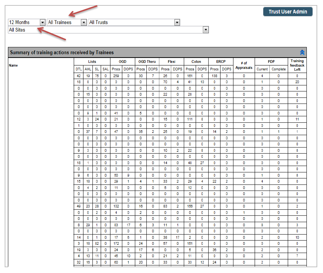This screenshot has width=323, height=273.
Task: Select the PDP Current column header
Action: click(x=262, y=69)
